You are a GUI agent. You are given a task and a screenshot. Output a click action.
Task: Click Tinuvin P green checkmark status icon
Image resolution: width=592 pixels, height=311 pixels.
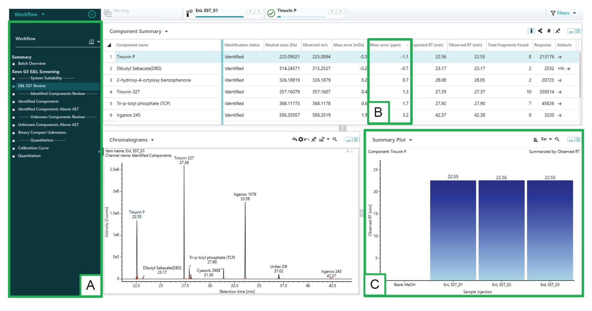(x=271, y=13)
